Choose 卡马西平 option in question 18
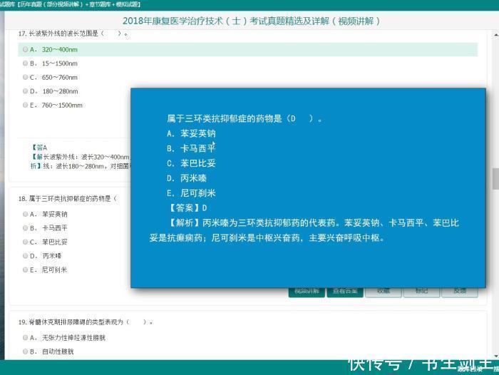 point(26,228)
